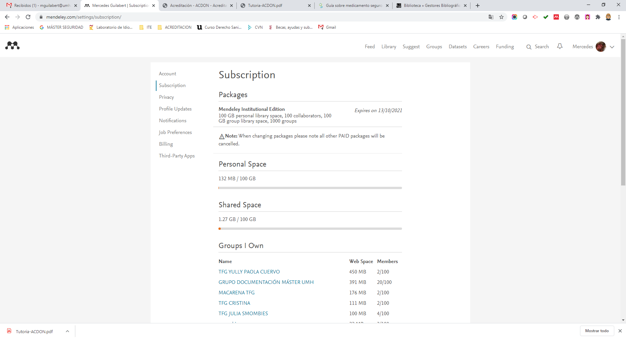
Task: Open the Laboratorio de Idio bookmark
Action: 111,27
